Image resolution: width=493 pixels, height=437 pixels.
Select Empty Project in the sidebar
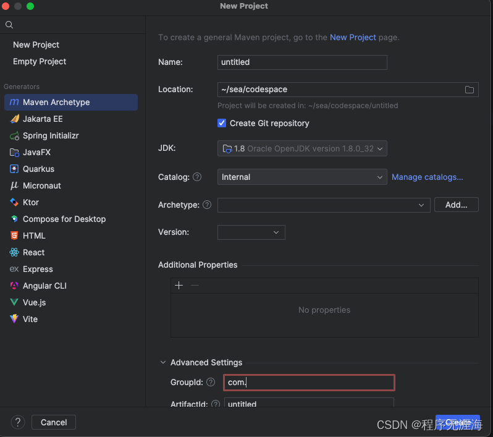[x=40, y=61]
